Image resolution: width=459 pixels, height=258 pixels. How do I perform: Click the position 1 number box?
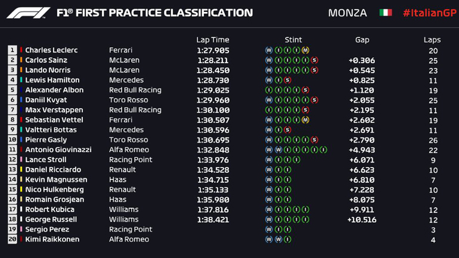tap(12, 50)
